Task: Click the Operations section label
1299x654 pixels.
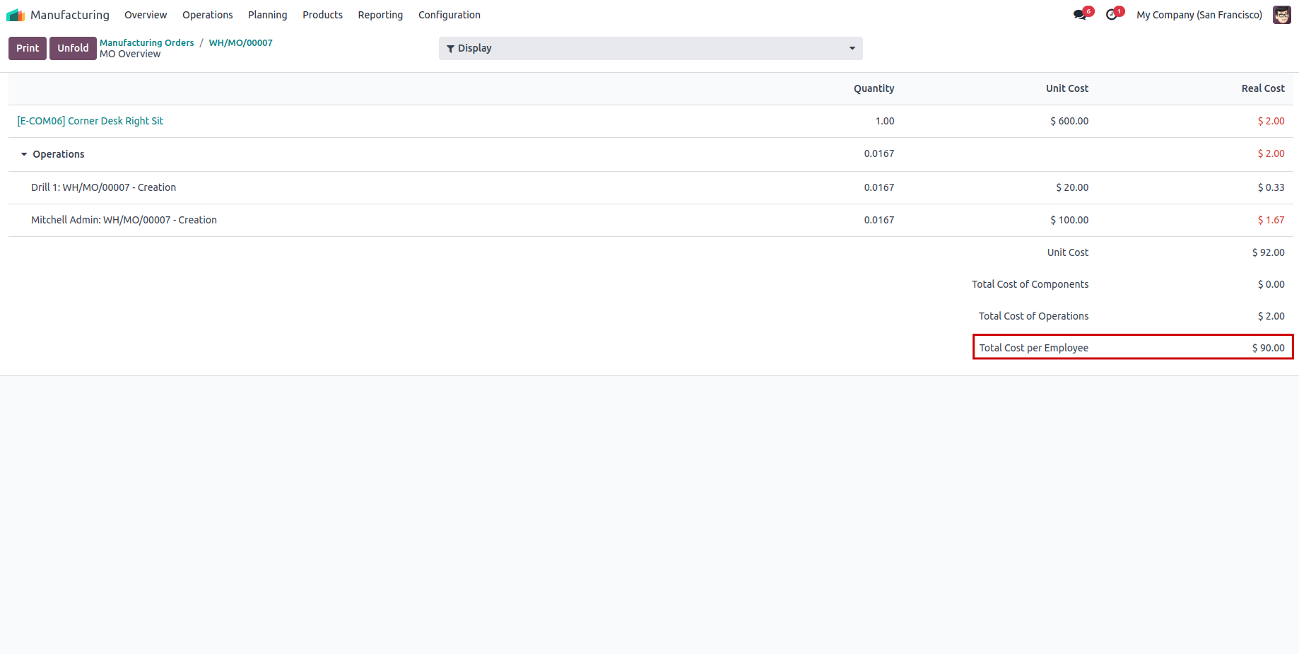Action: point(59,154)
